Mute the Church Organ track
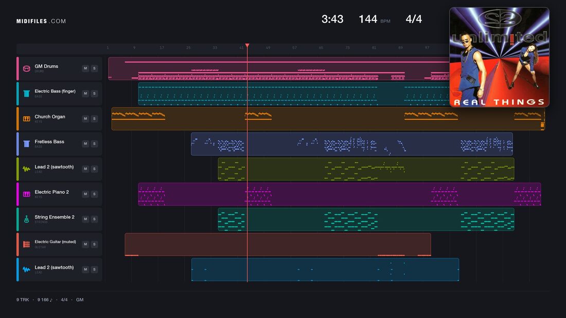Viewport: 566px width, 318px height. 85,119
